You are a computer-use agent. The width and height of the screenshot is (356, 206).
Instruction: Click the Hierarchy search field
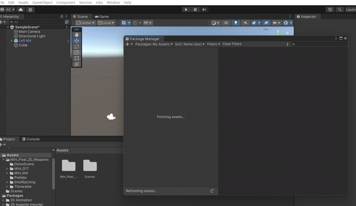(x=38, y=22)
